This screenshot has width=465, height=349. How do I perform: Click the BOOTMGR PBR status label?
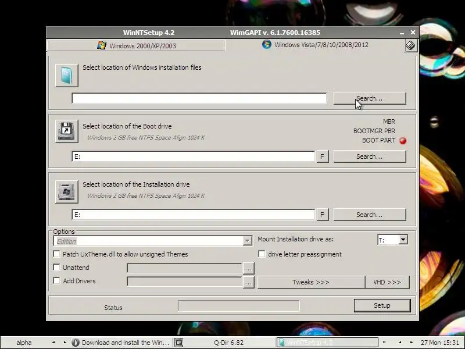[374, 131]
